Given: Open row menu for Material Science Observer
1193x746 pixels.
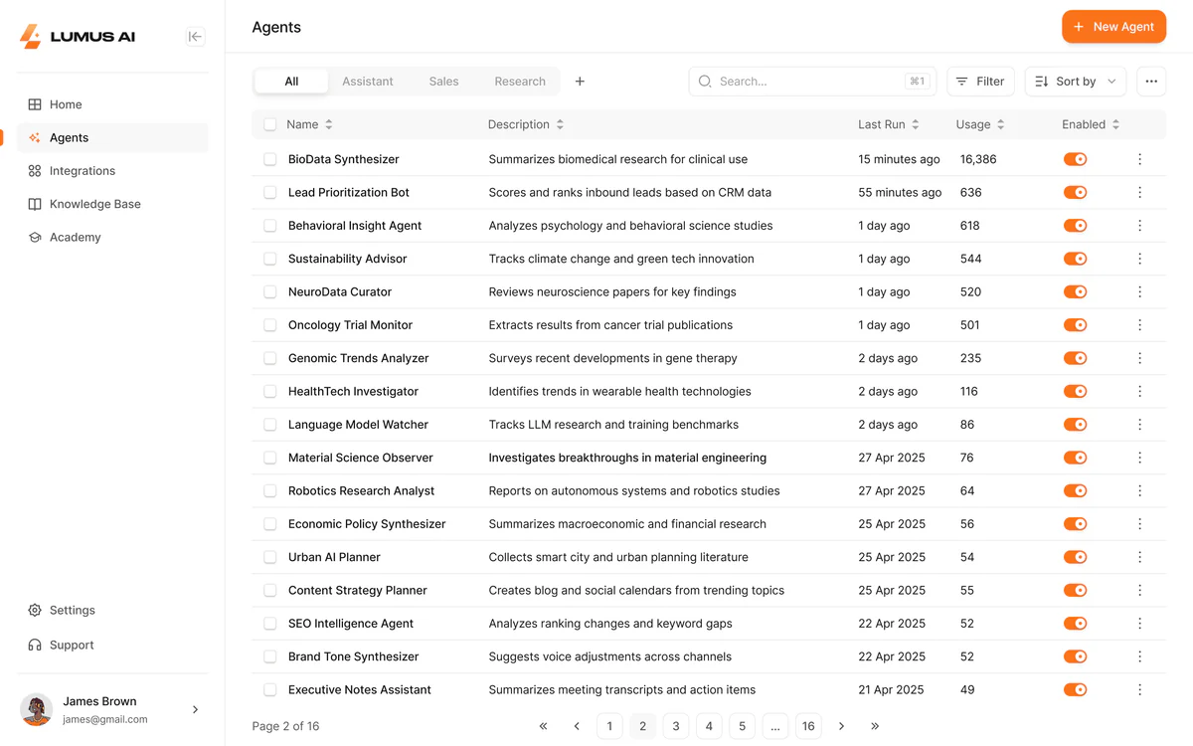Looking at the screenshot, I should 1139,458.
